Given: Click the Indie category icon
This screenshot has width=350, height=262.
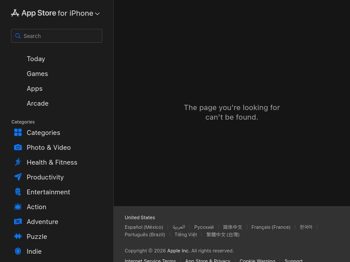Looking at the screenshot, I should click(18, 251).
